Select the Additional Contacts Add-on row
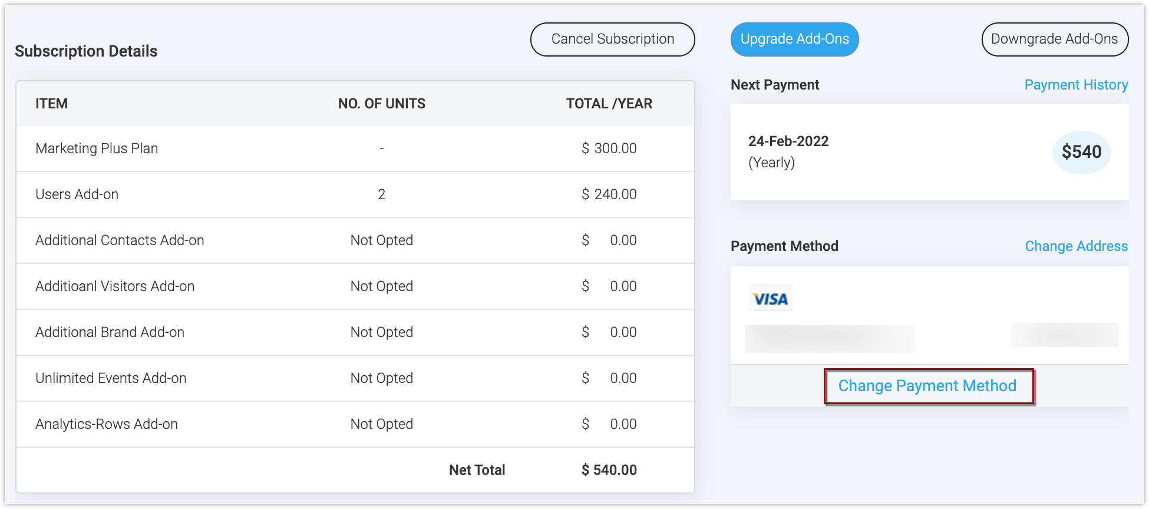The width and height of the screenshot is (1149, 509). [x=120, y=240]
